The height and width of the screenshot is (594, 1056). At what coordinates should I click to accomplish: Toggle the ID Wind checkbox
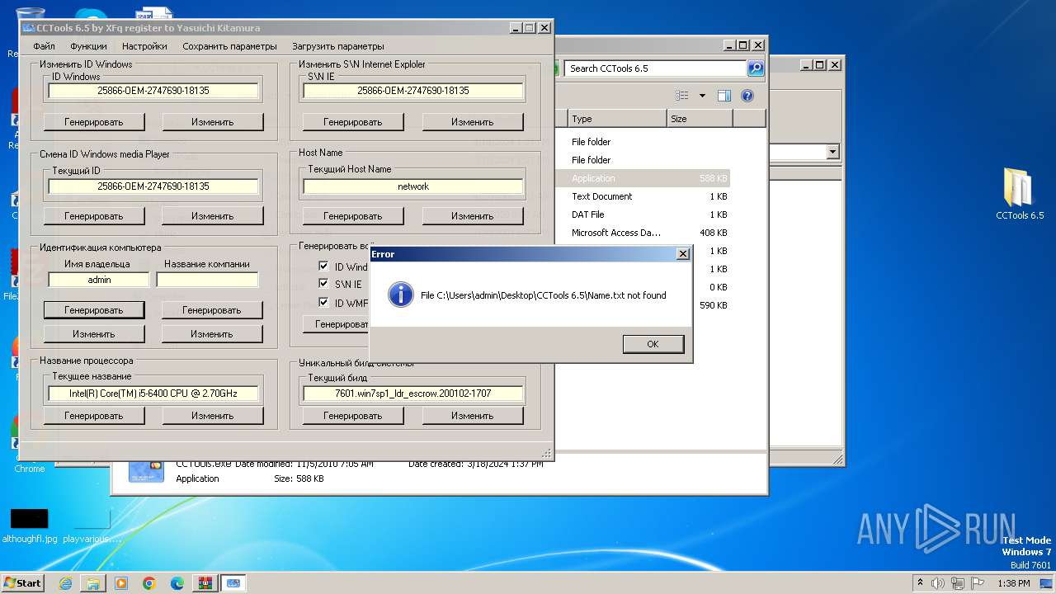pyautogui.click(x=324, y=266)
